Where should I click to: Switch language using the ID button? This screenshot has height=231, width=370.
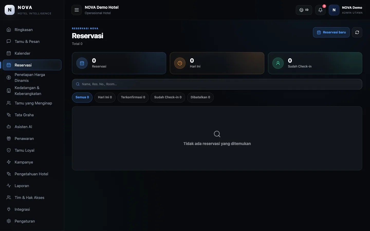tap(304, 10)
